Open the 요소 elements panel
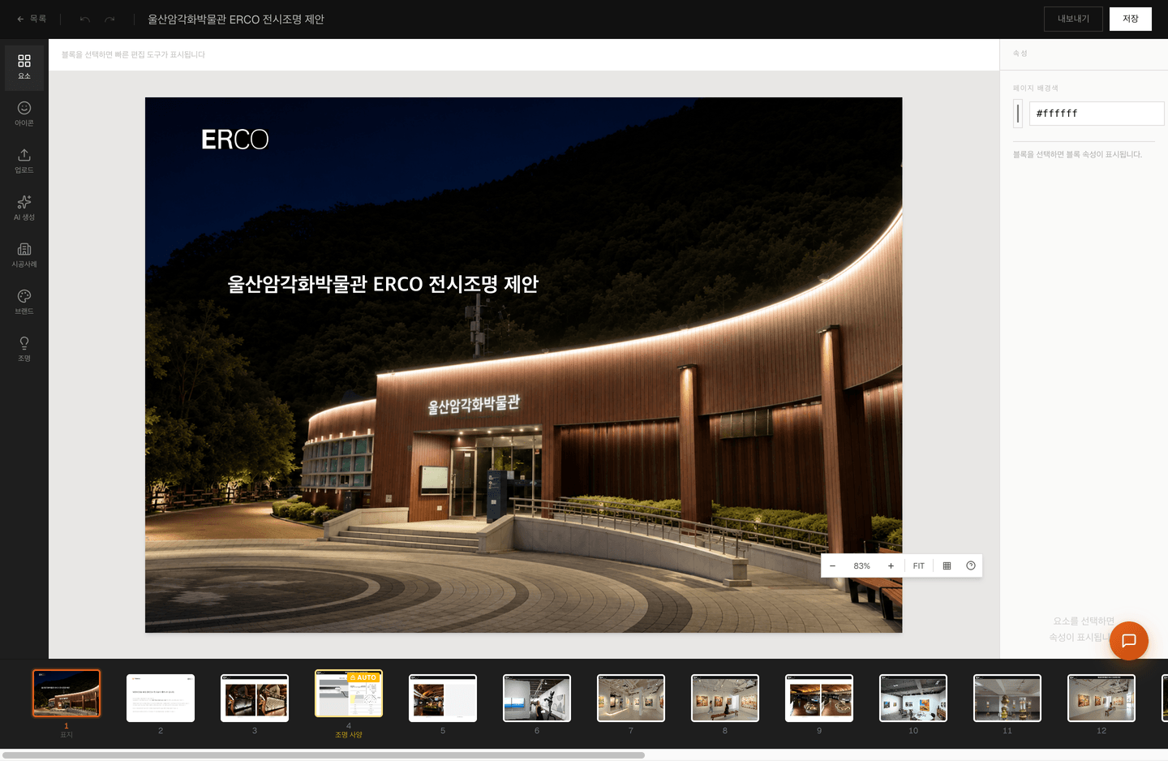1168x761 pixels. point(24,67)
